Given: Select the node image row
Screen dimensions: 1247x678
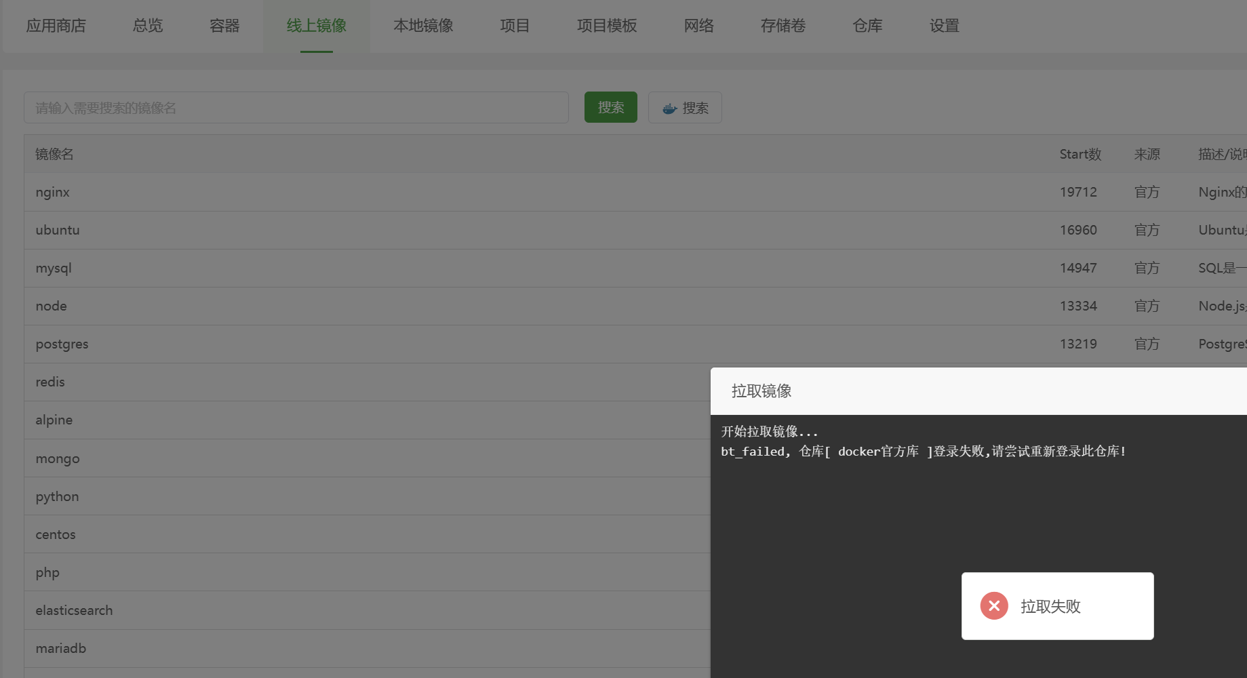Looking at the screenshot, I should tap(635, 306).
